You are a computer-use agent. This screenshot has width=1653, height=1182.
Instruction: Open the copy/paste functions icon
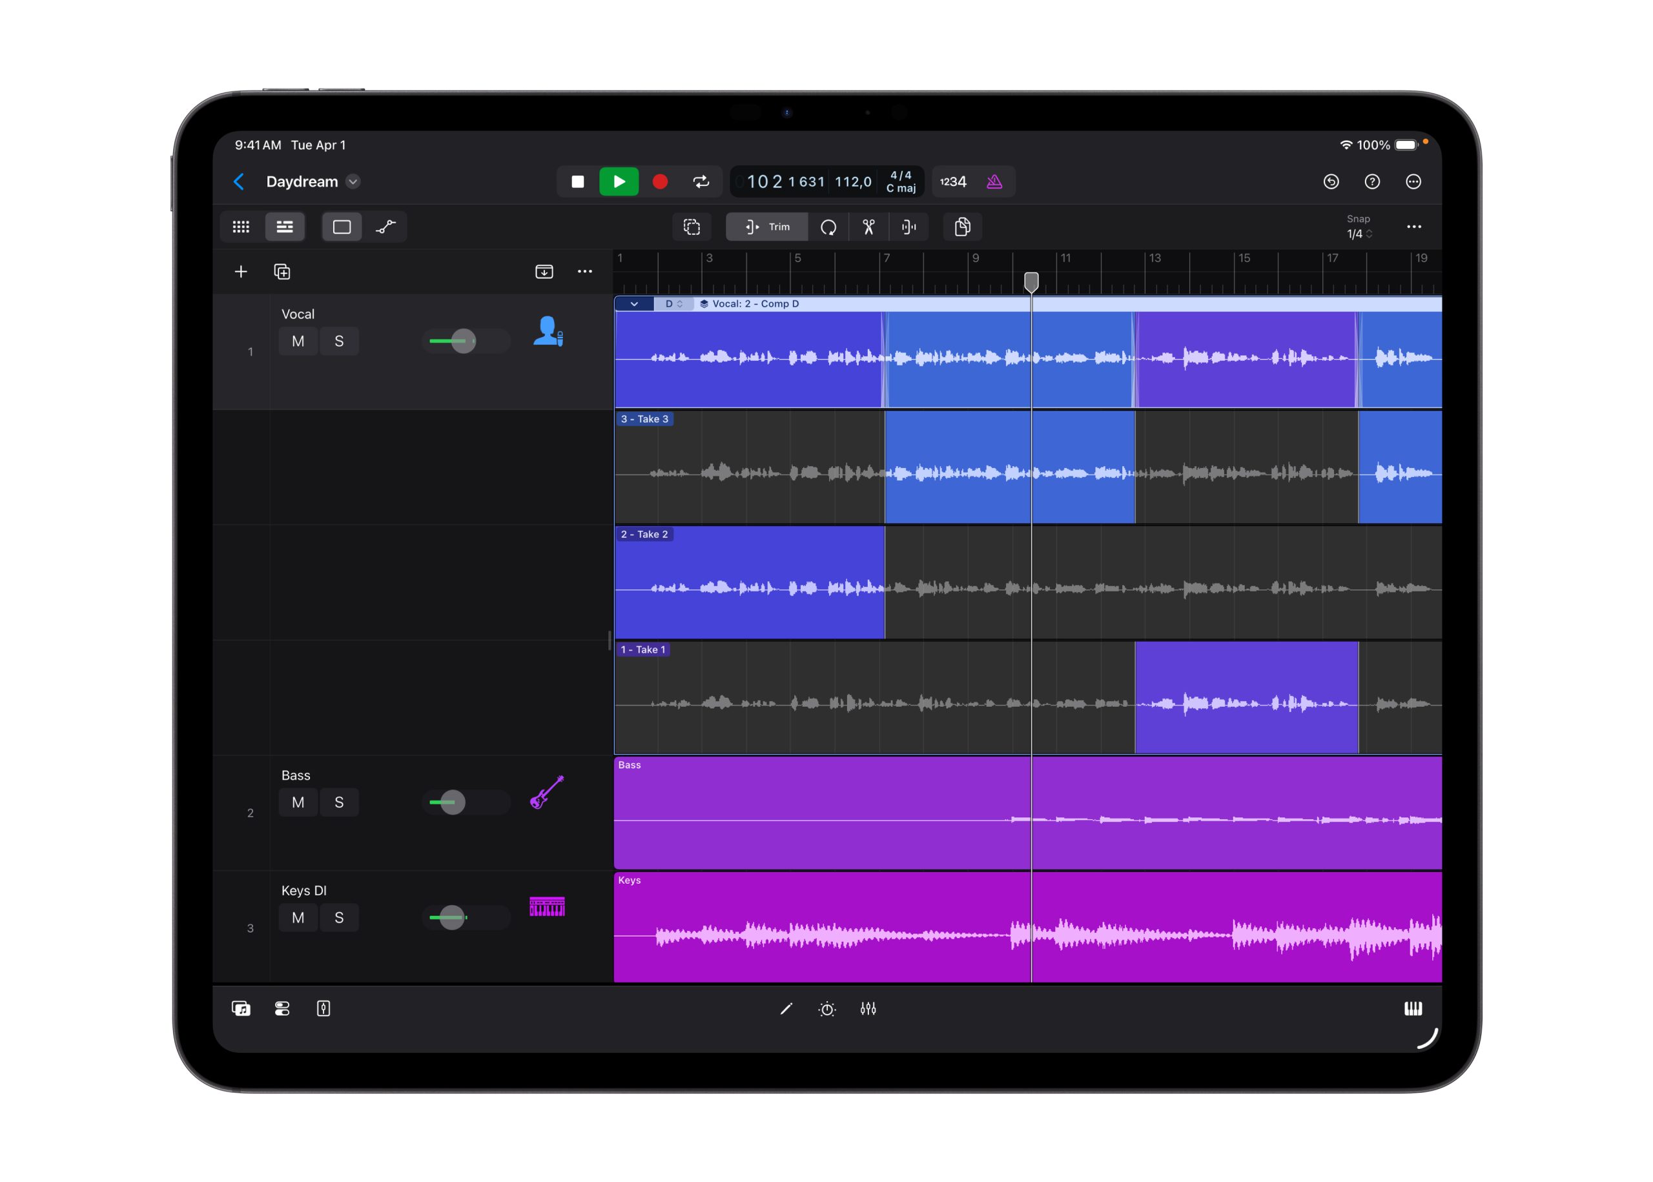(x=962, y=227)
